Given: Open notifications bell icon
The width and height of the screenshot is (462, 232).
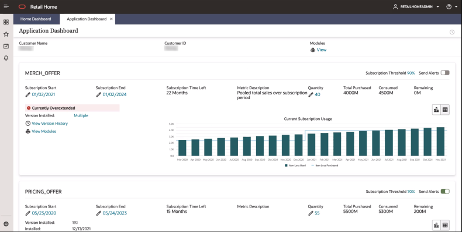Looking at the screenshot, I should point(6,58).
